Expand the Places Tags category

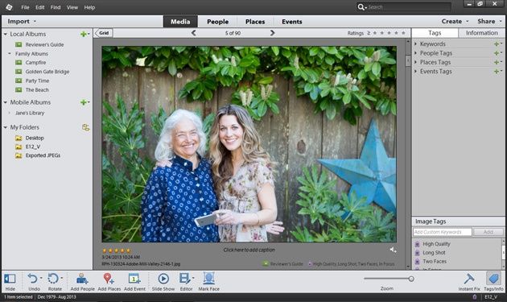coord(416,62)
